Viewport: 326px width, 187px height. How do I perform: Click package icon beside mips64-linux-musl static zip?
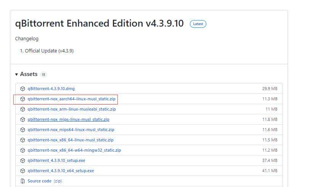[x=23, y=130]
